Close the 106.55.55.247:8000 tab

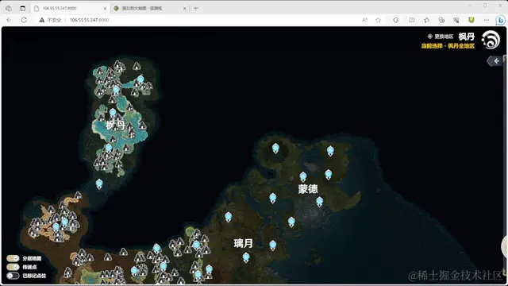pos(105,9)
